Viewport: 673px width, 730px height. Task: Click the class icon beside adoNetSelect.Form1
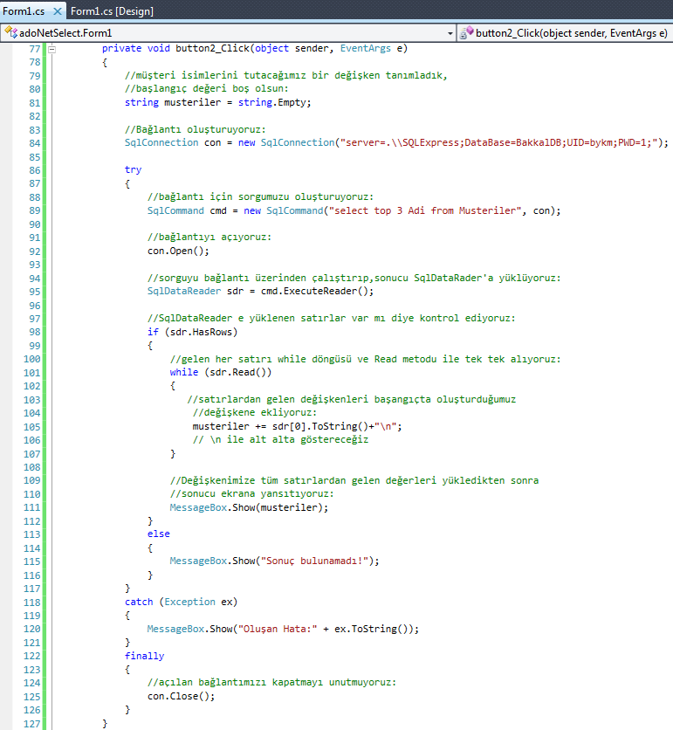[10, 32]
